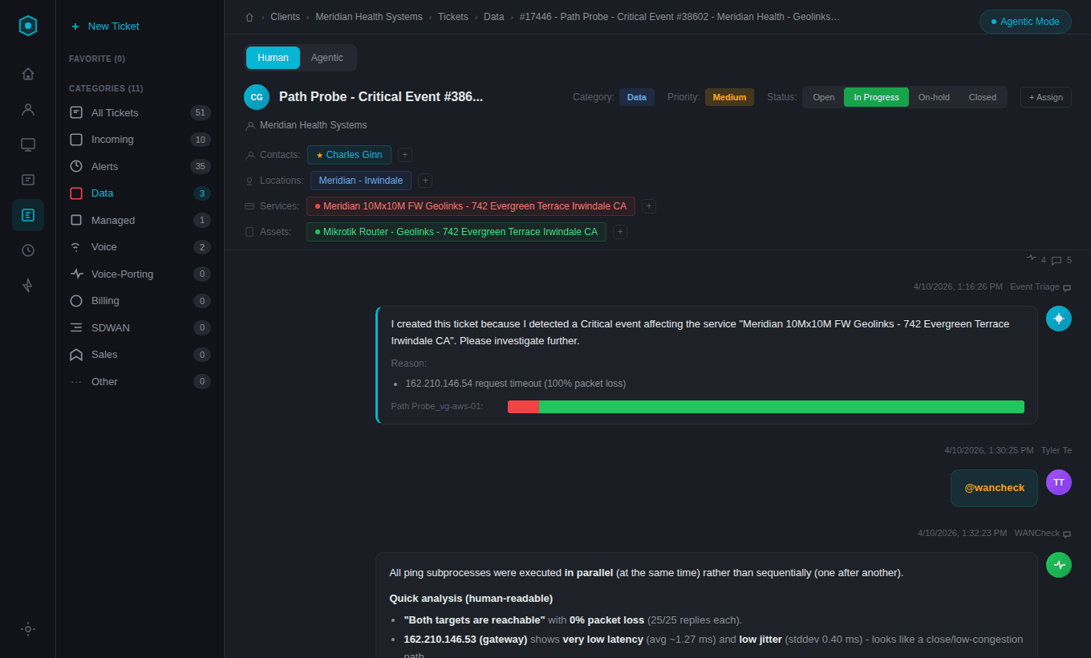
Task: Click the activity count icon showing 4
Action: 1032,259
